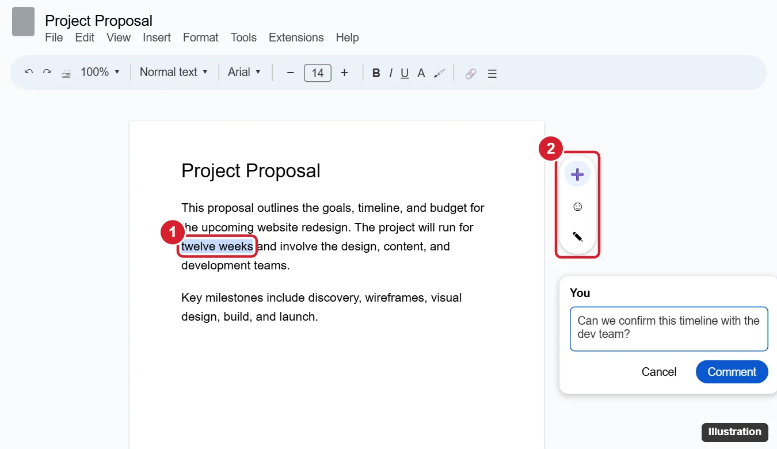
Task: Insert a link from the toolbar
Action: 471,73
